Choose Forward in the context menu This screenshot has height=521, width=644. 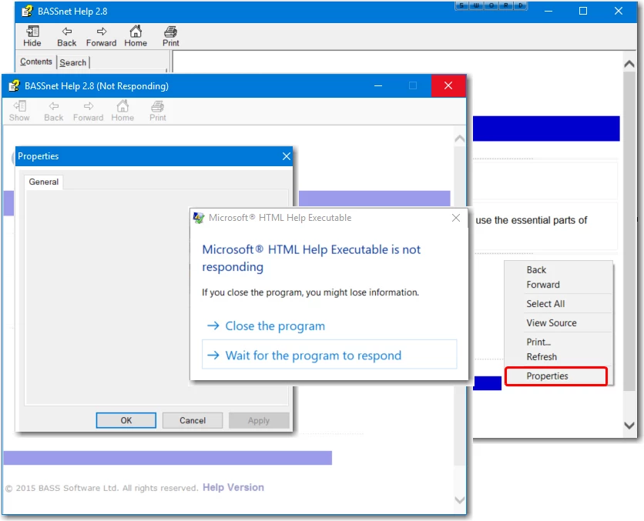click(x=543, y=285)
